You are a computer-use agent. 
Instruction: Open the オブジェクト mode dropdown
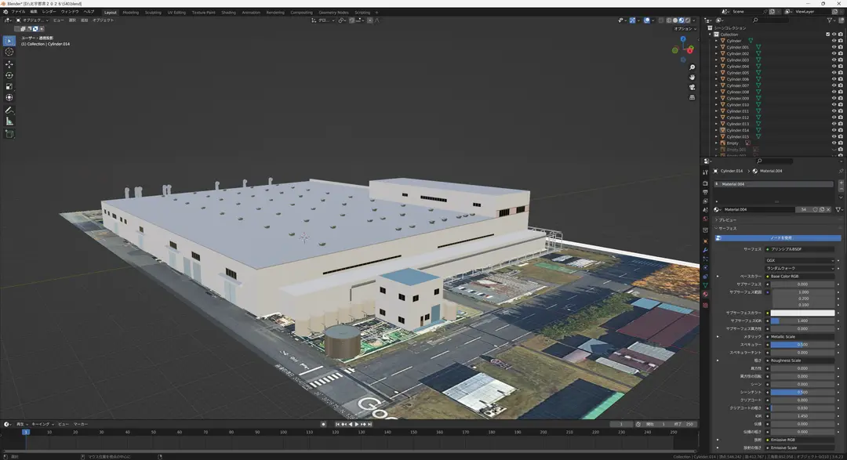32,20
